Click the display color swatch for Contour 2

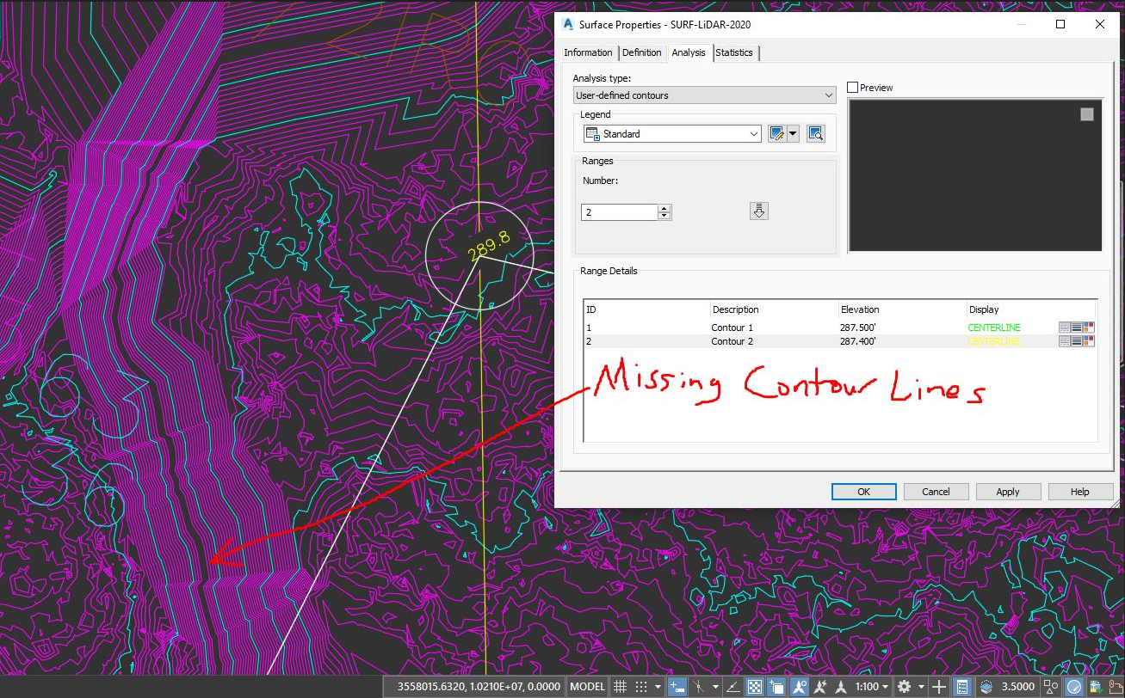pyautogui.click(x=1088, y=340)
